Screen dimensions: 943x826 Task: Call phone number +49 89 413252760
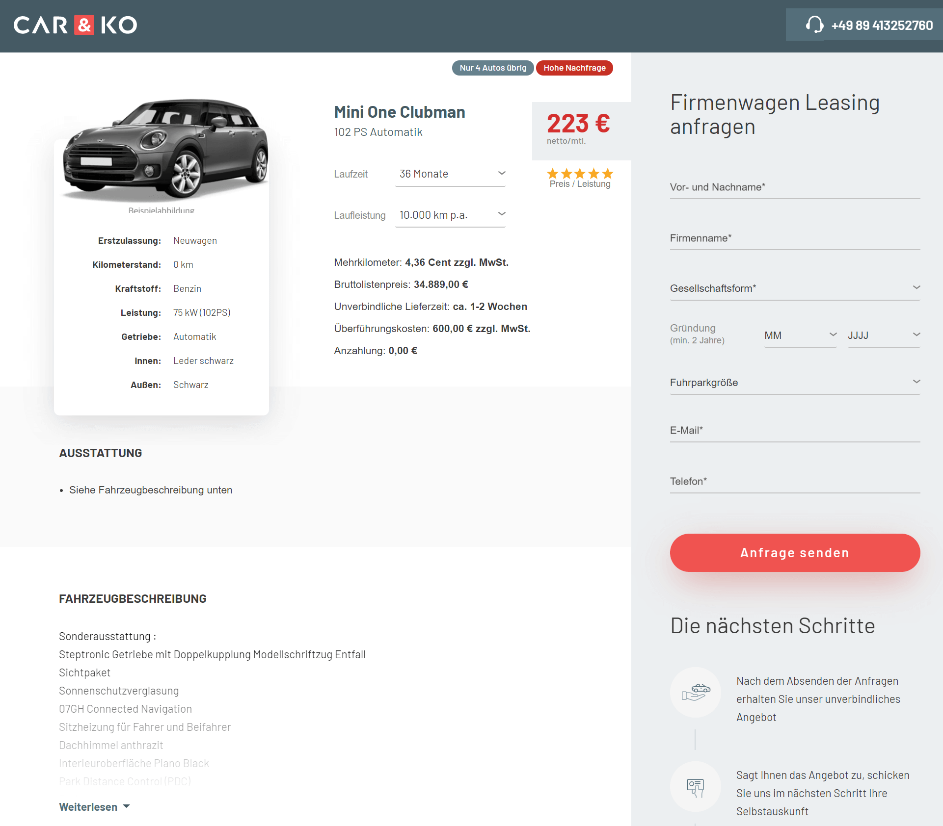click(882, 25)
